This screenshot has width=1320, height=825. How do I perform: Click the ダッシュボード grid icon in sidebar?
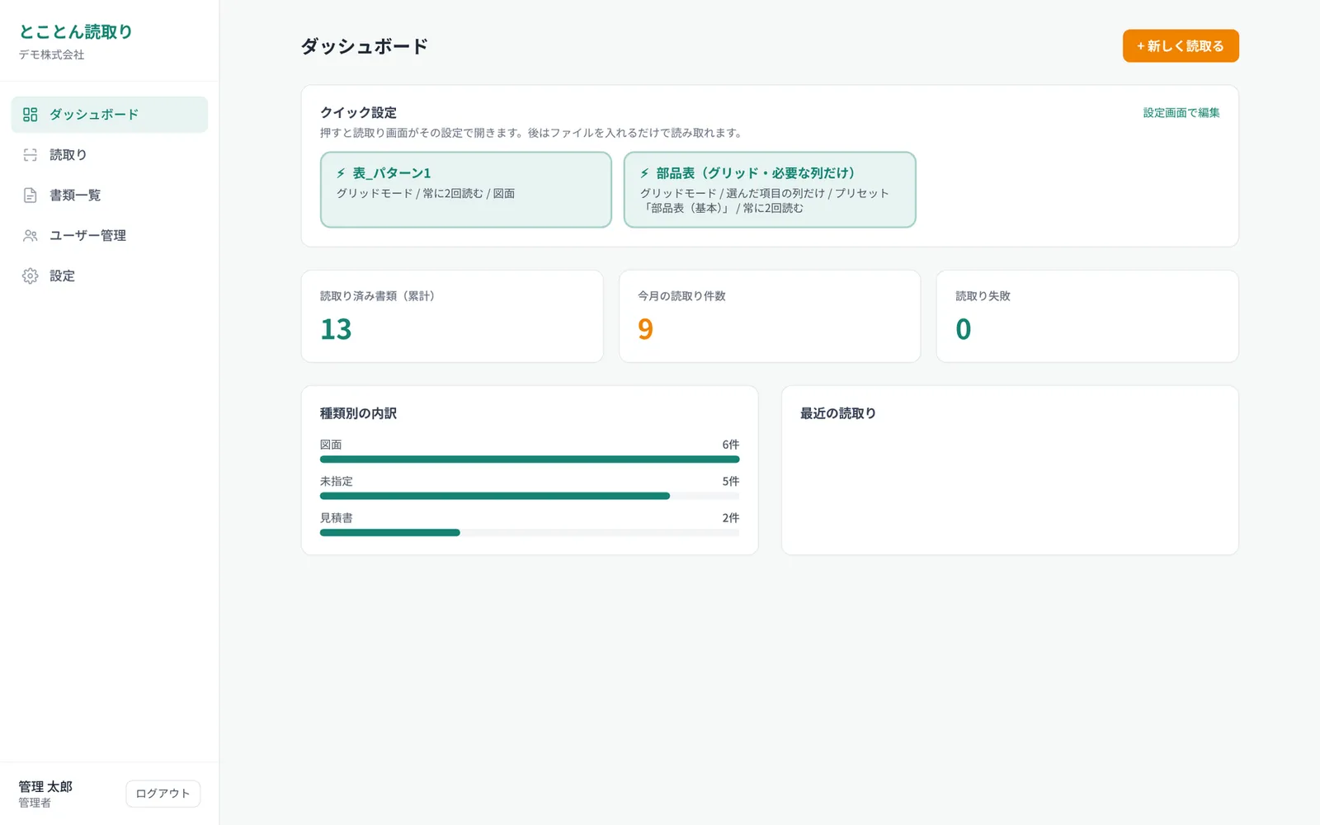[31, 115]
